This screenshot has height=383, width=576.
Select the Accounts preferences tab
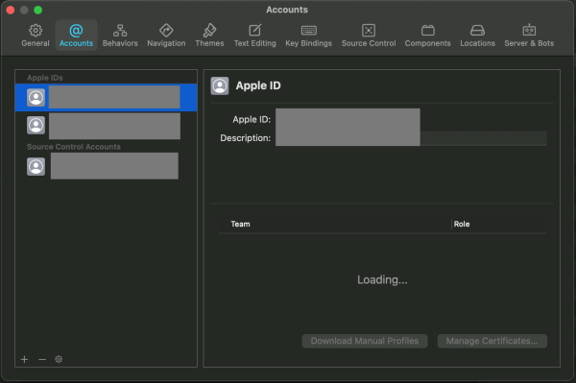tap(76, 36)
